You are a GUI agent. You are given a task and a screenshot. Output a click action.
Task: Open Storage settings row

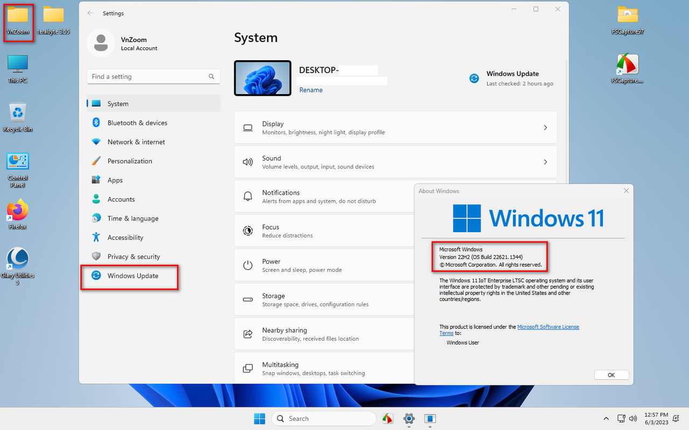point(324,300)
